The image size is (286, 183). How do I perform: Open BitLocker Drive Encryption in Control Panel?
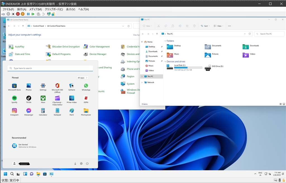[x=63, y=47]
